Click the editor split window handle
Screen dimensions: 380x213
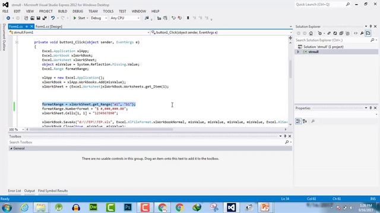click(x=290, y=38)
